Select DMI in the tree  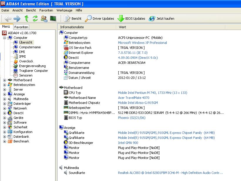(22, 52)
